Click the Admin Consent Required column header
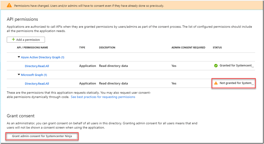 (188, 48)
